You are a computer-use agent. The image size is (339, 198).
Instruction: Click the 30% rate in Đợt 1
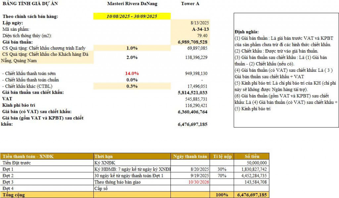coord(222,169)
